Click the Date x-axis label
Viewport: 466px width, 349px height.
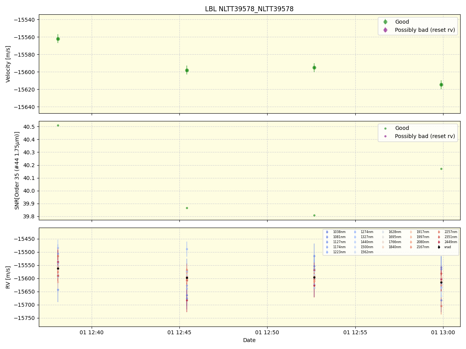pos(249,340)
